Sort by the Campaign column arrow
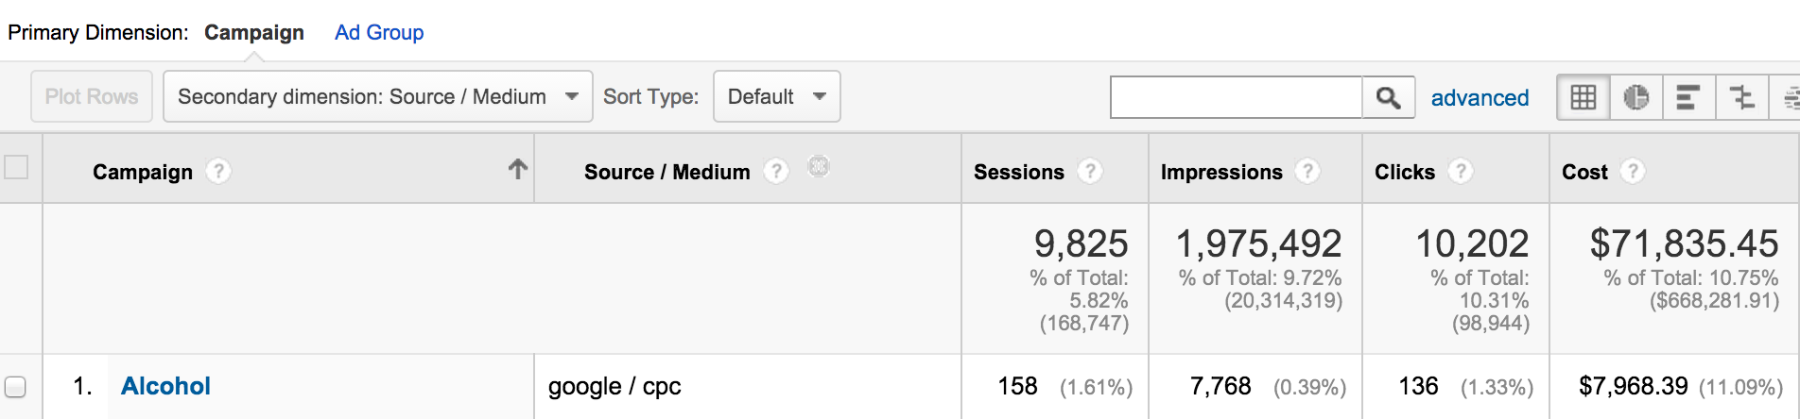This screenshot has width=1800, height=419. (x=517, y=169)
